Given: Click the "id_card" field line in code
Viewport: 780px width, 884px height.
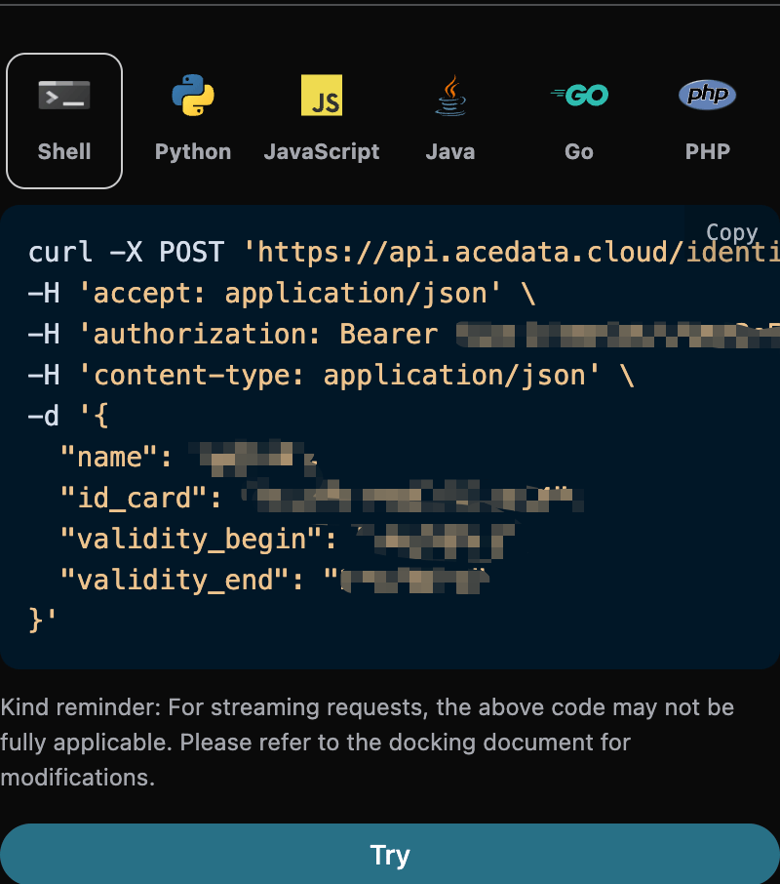Looking at the screenshot, I should (x=141, y=499).
